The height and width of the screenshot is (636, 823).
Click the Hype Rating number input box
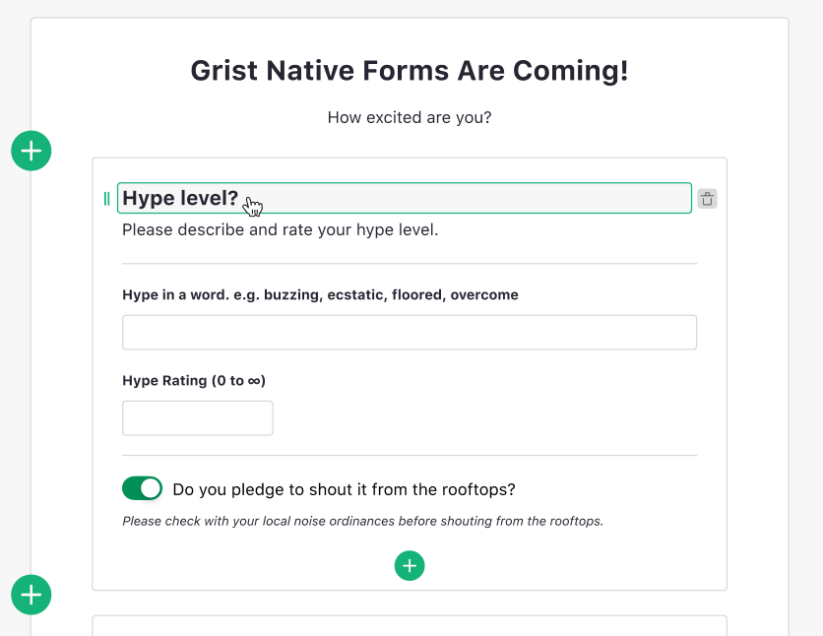pos(197,417)
